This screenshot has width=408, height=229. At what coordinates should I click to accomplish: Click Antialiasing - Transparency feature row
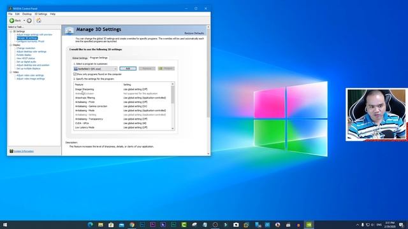(x=122, y=119)
